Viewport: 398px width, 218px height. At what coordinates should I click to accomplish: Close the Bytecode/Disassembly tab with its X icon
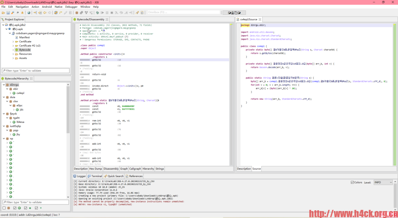tap(107, 19)
